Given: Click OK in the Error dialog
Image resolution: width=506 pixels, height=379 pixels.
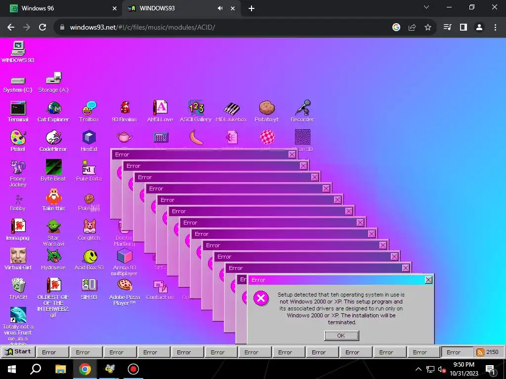Looking at the screenshot, I should pyautogui.click(x=341, y=336).
